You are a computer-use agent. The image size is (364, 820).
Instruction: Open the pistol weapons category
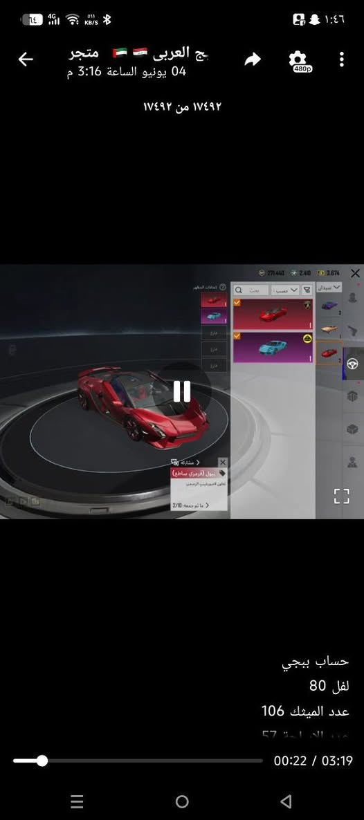coord(352,331)
